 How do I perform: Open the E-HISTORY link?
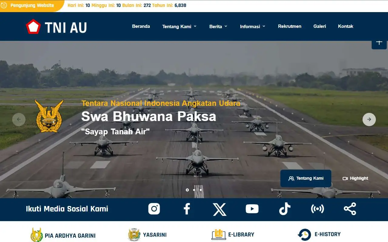[x=328, y=234]
